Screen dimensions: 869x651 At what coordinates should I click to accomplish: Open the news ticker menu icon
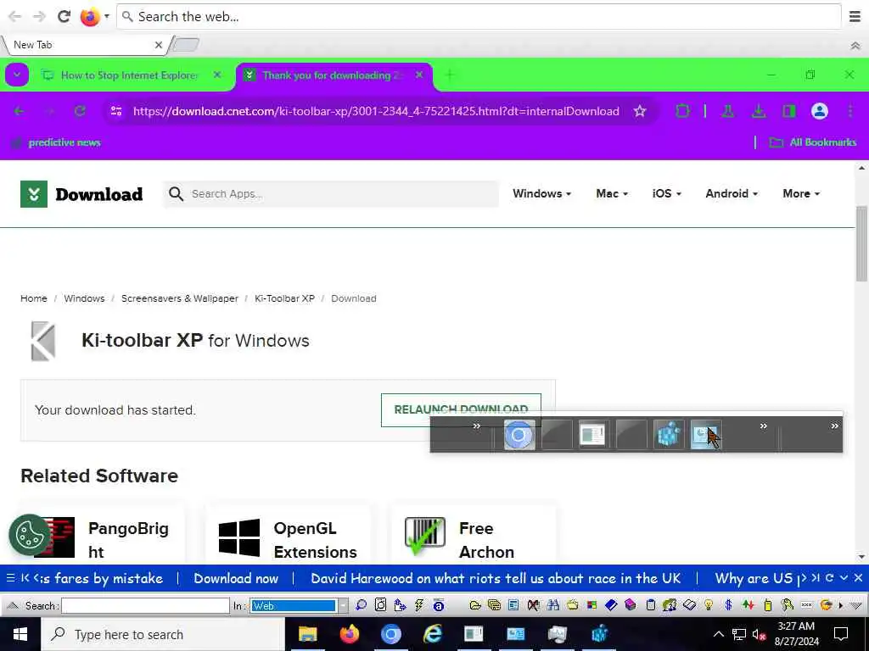pos(10,578)
